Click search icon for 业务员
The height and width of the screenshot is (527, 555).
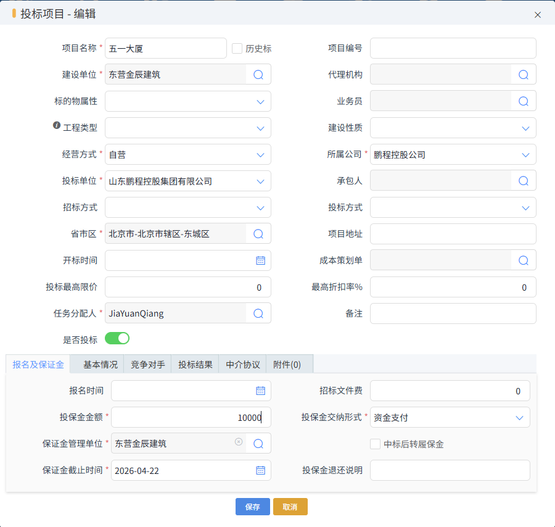[x=524, y=101]
